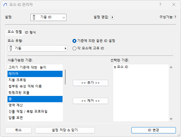Image resolution: width=181 pixels, height=137 pixels.
Task: Click the available criteria list scrollbar
Action: click(x=65, y=77)
